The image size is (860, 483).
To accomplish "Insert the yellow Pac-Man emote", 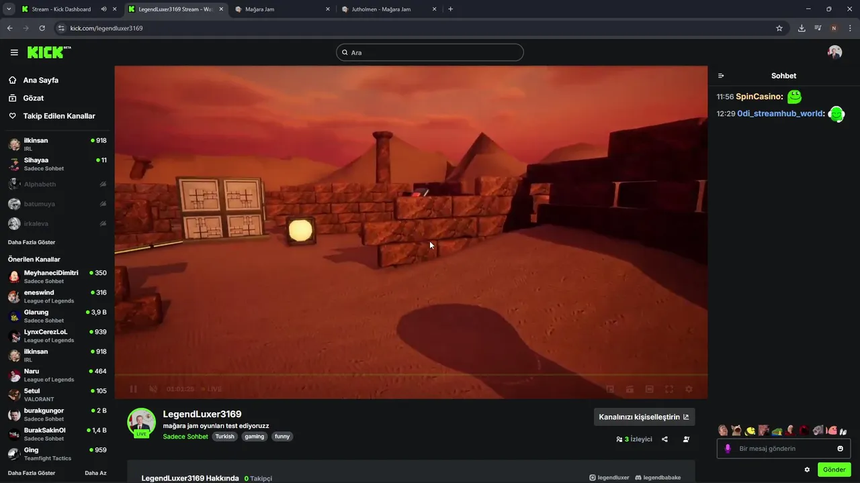I will click(x=750, y=431).
